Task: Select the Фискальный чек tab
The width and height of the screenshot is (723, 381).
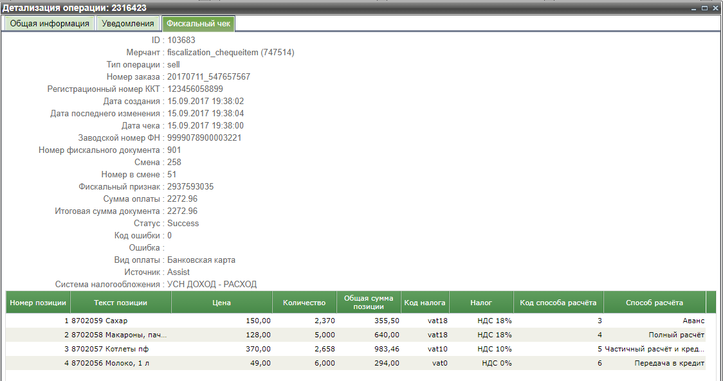Action: (198, 24)
